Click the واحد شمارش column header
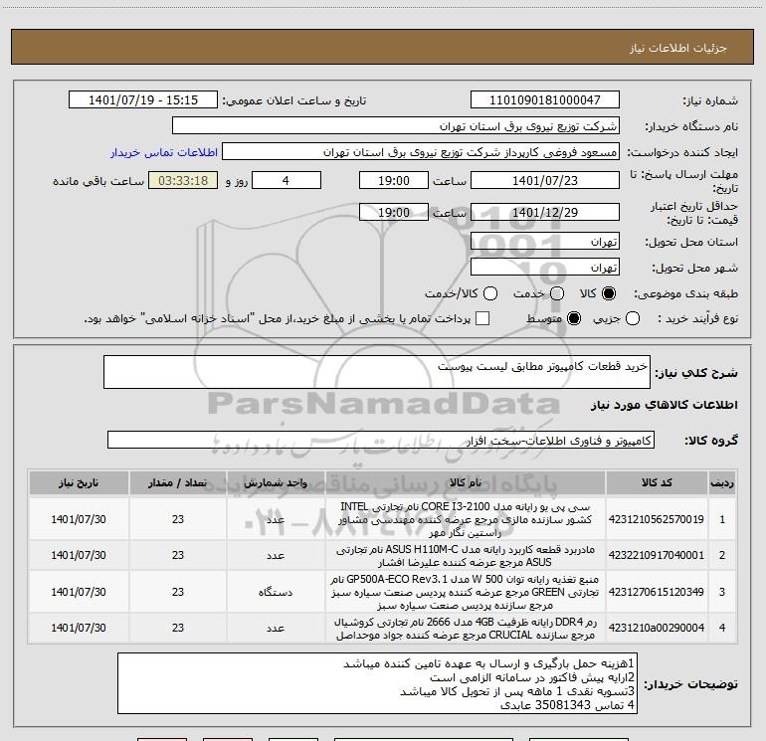Image resolution: width=766 pixels, height=741 pixels. [x=276, y=482]
